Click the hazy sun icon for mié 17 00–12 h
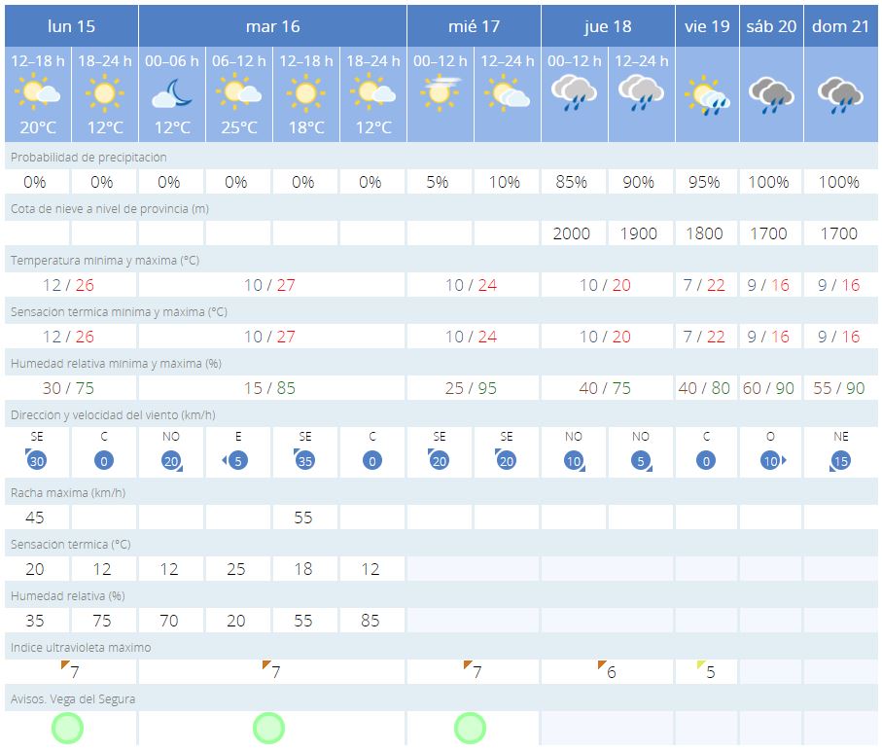 439,94
